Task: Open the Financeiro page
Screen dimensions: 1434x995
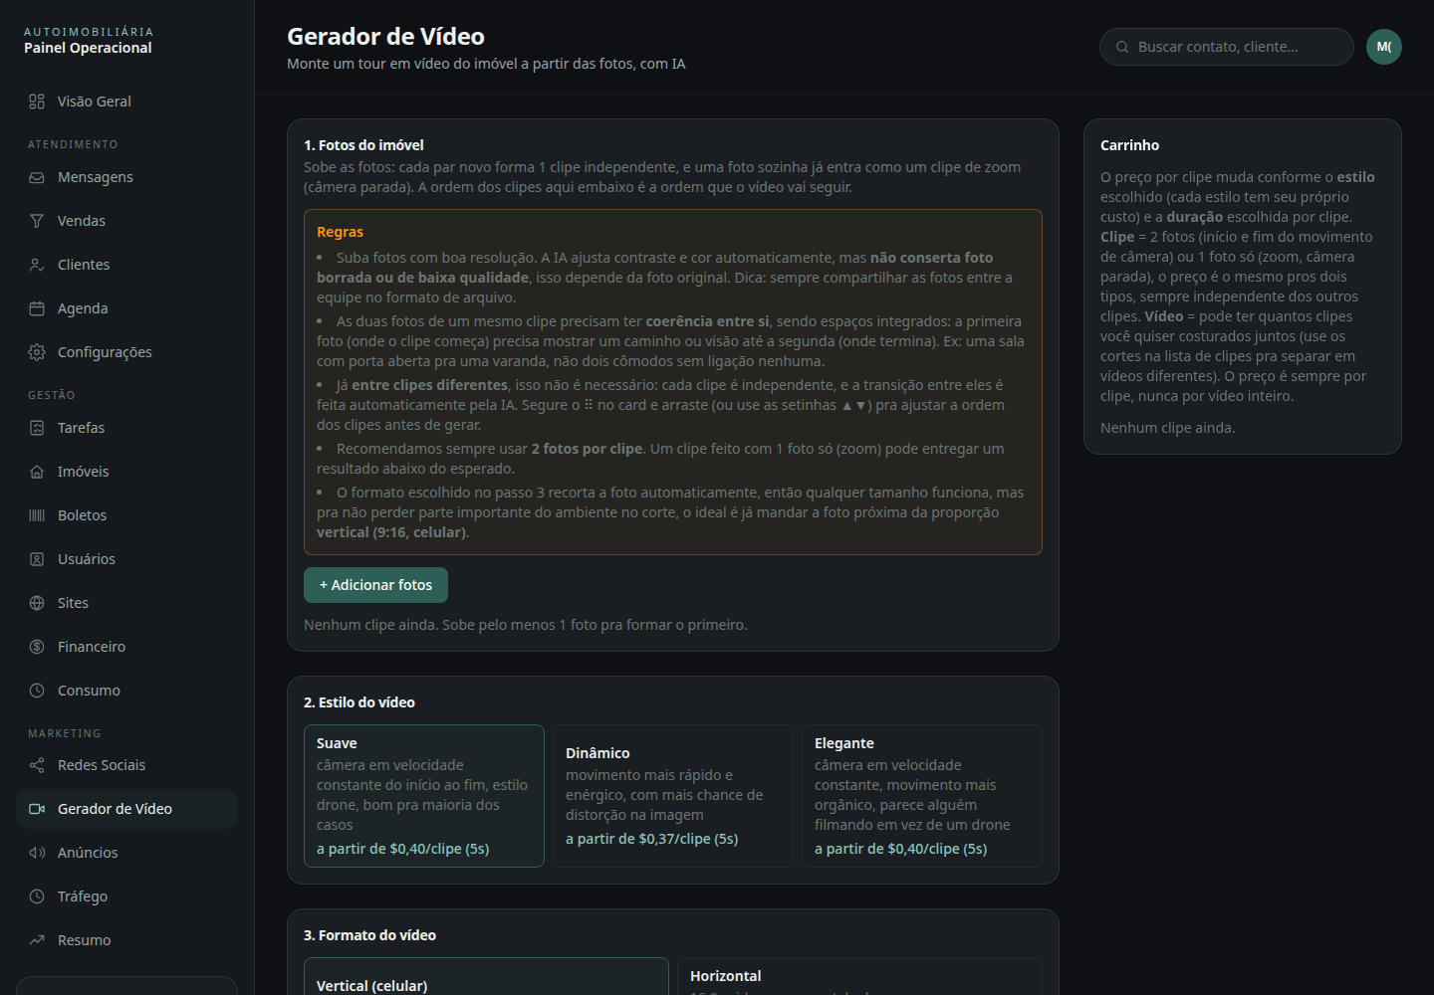Action: [126, 647]
